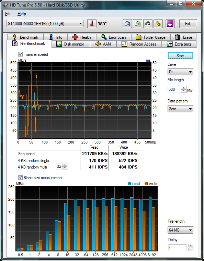Click the Exit button
The height and width of the screenshot is (261, 204).
pos(188,24)
